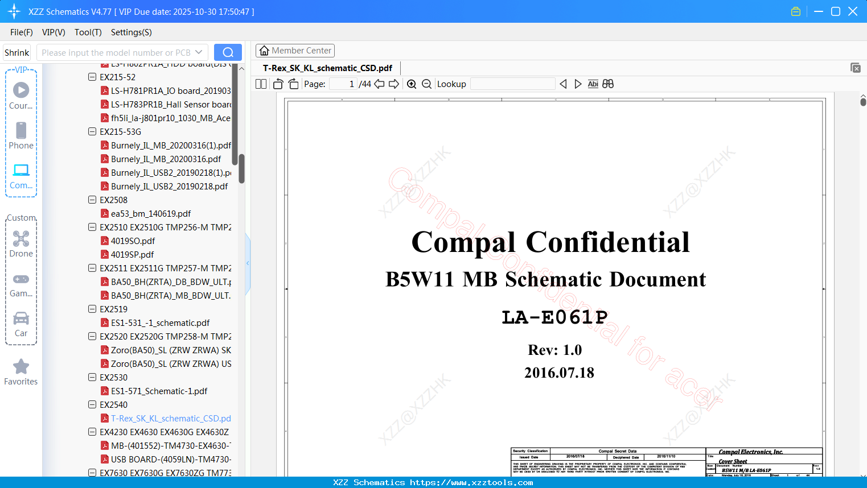The height and width of the screenshot is (488, 867).
Task: Select T-Rex_SK_KL_schematic_CSD.pdf in the tree
Action: (166, 418)
